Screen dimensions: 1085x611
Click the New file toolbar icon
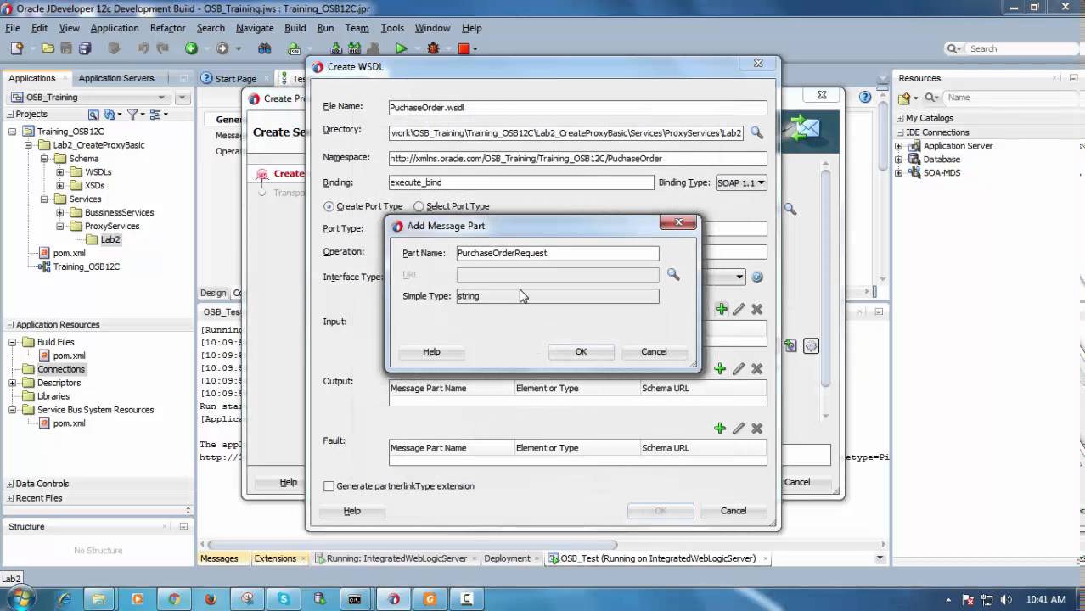(x=16, y=48)
